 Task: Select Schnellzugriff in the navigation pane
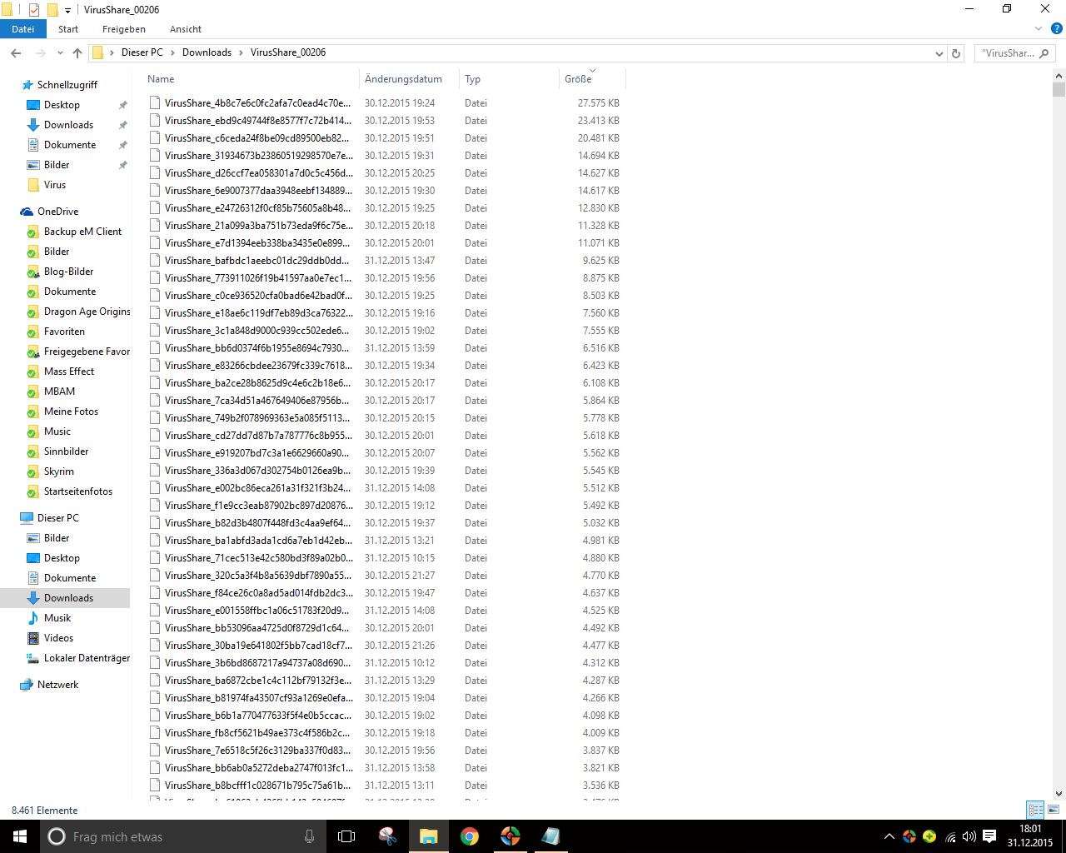click(x=67, y=85)
